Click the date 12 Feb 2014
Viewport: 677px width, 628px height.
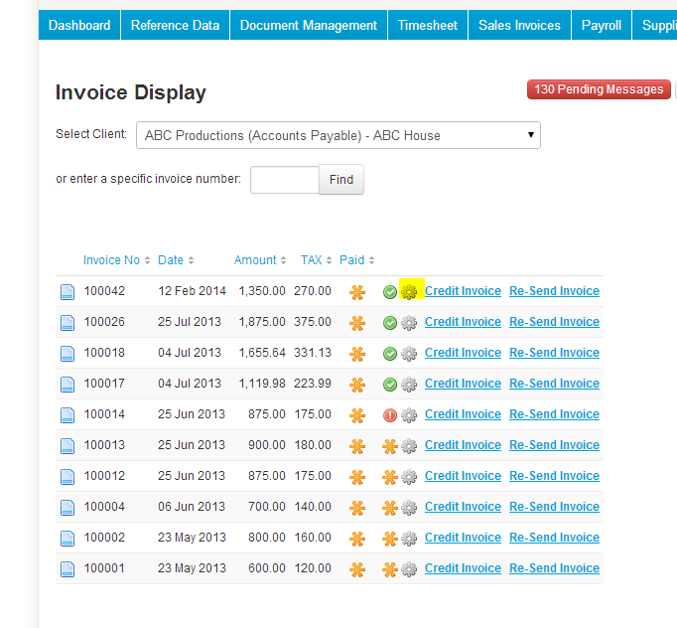pos(192,291)
